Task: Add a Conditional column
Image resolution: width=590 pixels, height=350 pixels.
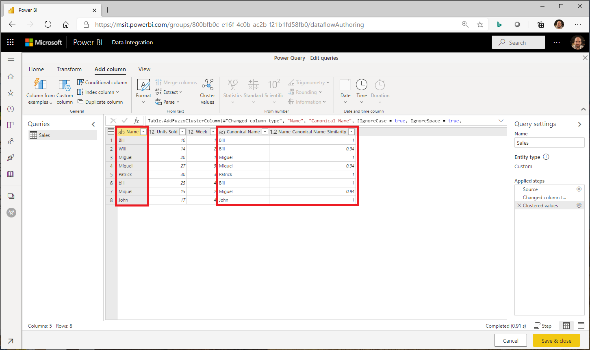Action: (x=102, y=82)
